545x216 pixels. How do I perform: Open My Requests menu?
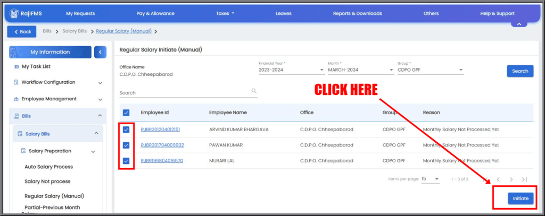(x=80, y=13)
